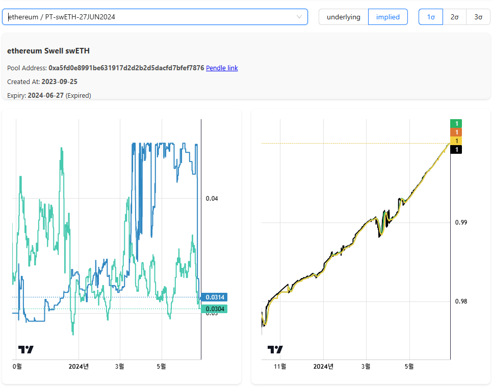Choose the 3σ band setting
This screenshot has height=387, width=492.
pyautogui.click(x=478, y=17)
